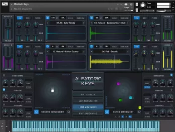Toggle Random for Guitar Octaver source
This screenshot has width=175, height=132.
point(81,47)
